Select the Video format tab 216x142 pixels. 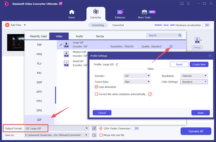59,36
